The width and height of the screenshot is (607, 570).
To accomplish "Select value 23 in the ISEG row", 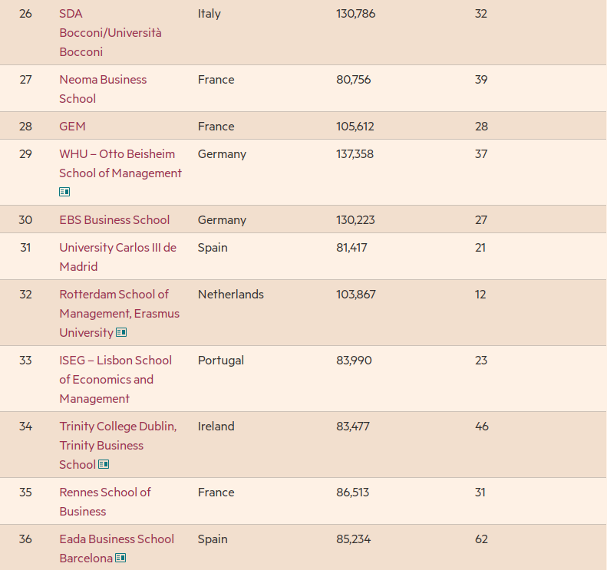I will click(x=481, y=361).
